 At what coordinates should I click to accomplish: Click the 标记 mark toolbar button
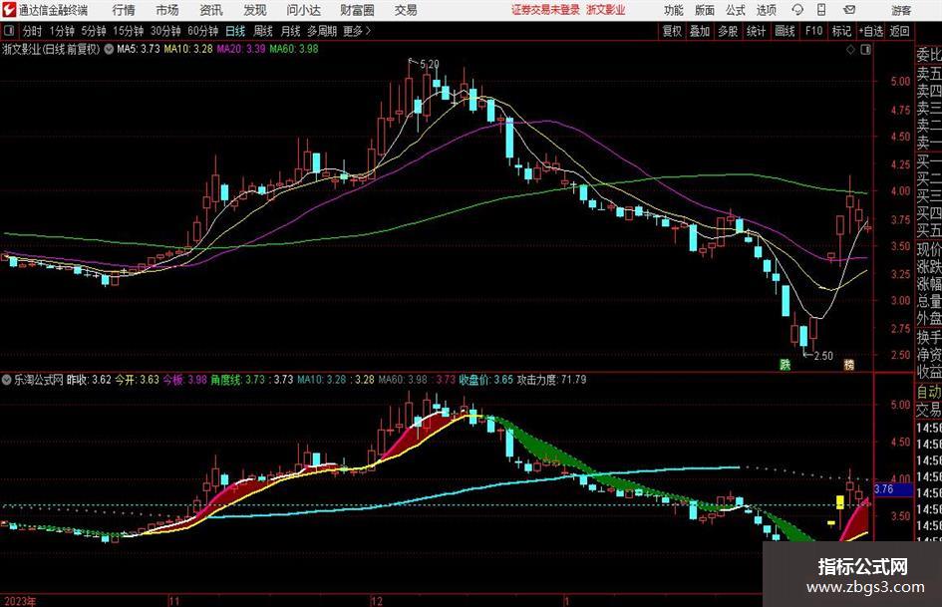click(x=841, y=31)
